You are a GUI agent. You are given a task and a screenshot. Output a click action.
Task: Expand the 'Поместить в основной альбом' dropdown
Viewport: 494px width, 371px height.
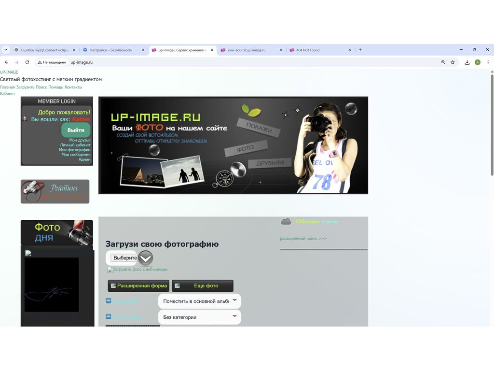pos(199,301)
